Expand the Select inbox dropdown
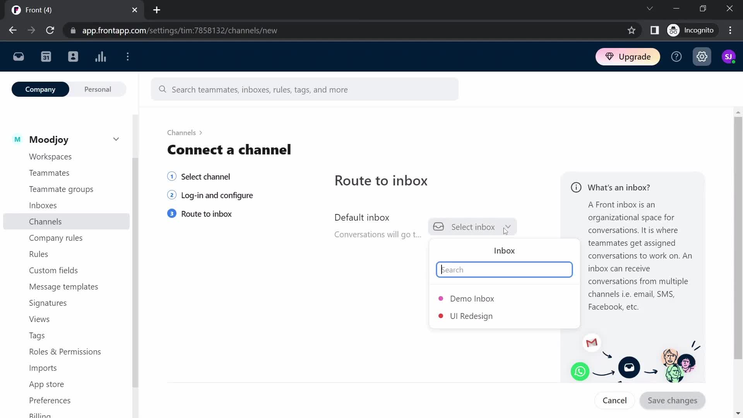This screenshot has height=418, width=743. pyautogui.click(x=472, y=226)
